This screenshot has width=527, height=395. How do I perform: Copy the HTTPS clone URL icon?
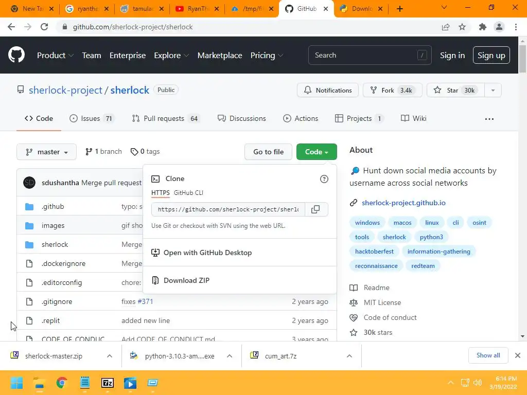point(315,209)
